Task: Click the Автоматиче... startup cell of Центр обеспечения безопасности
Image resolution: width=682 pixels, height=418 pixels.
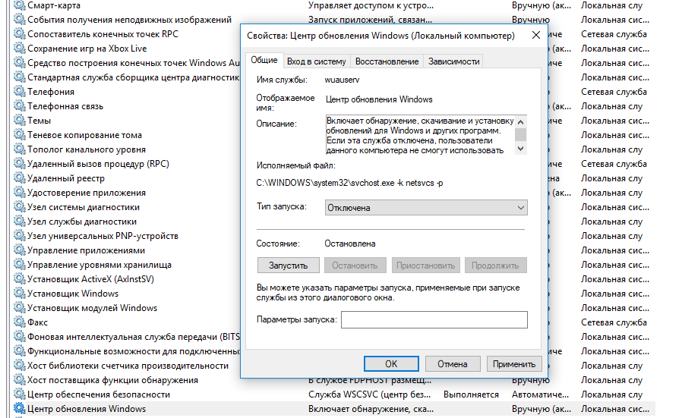Action: [x=540, y=394]
